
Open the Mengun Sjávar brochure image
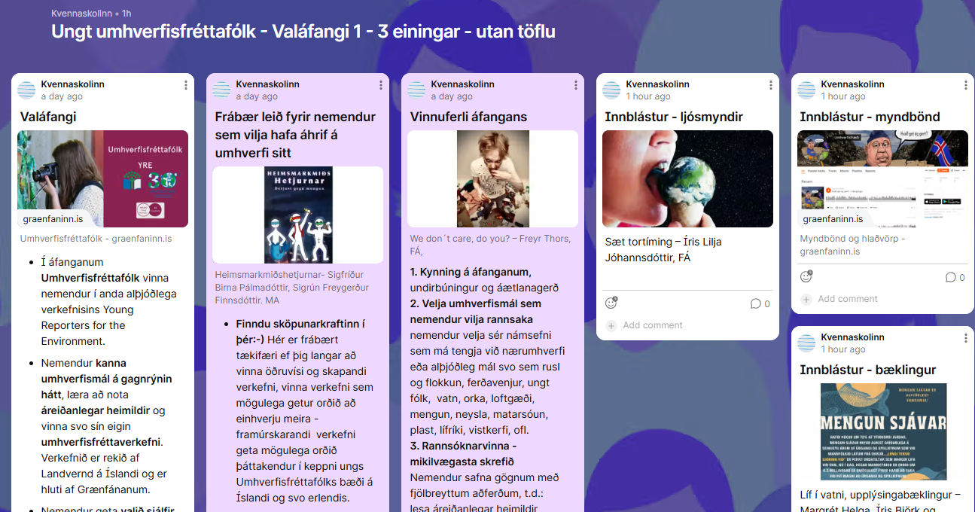[882, 431]
